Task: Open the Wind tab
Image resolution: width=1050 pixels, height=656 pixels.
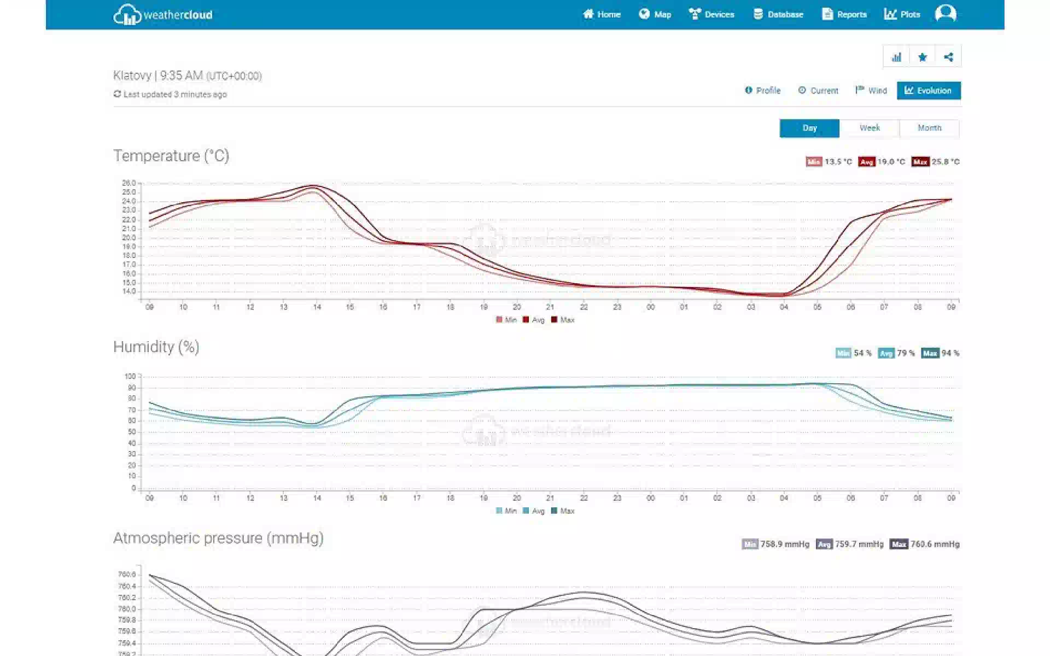Action: 871,91
